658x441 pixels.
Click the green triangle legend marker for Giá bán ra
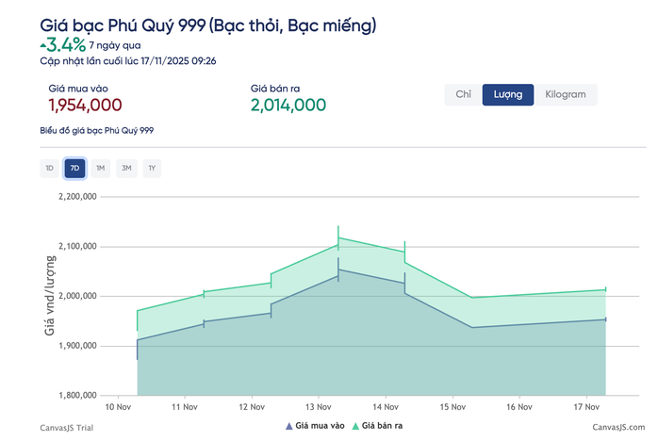[x=355, y=427]
